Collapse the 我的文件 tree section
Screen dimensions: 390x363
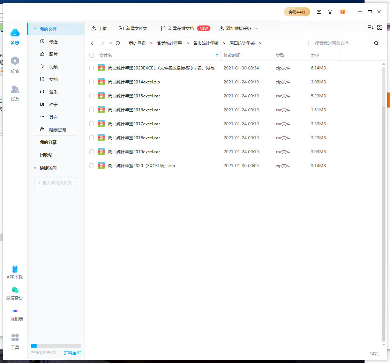[x=35, y=29]
